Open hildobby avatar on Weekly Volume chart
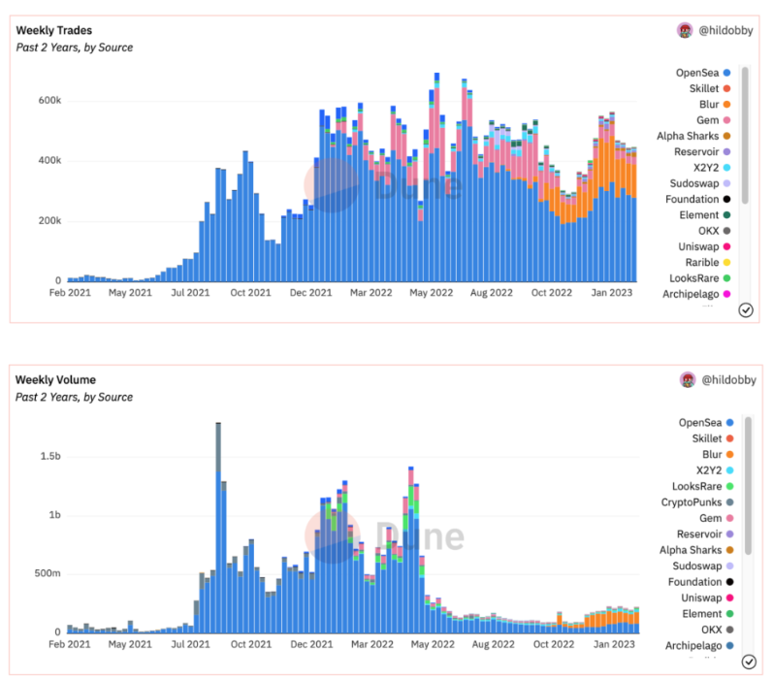Viewport: 773px width, 679px height. tap(688, 380)
